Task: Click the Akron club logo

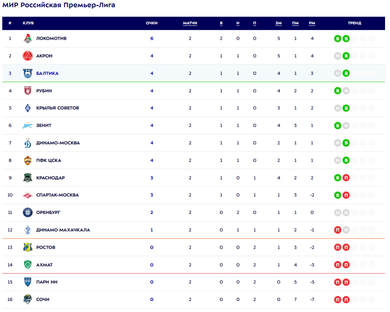Action: pos(27,56)
